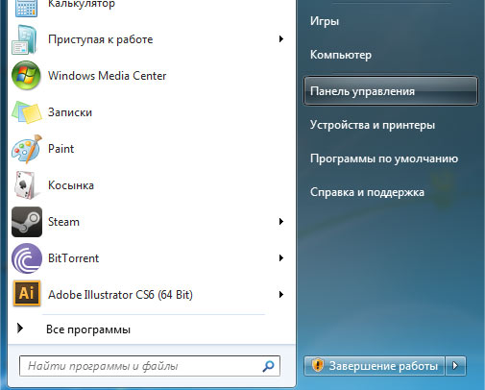Open Windows Media Center icon
Image resolution: width=485 pixels, height=390 pixels.
[26, 76]
